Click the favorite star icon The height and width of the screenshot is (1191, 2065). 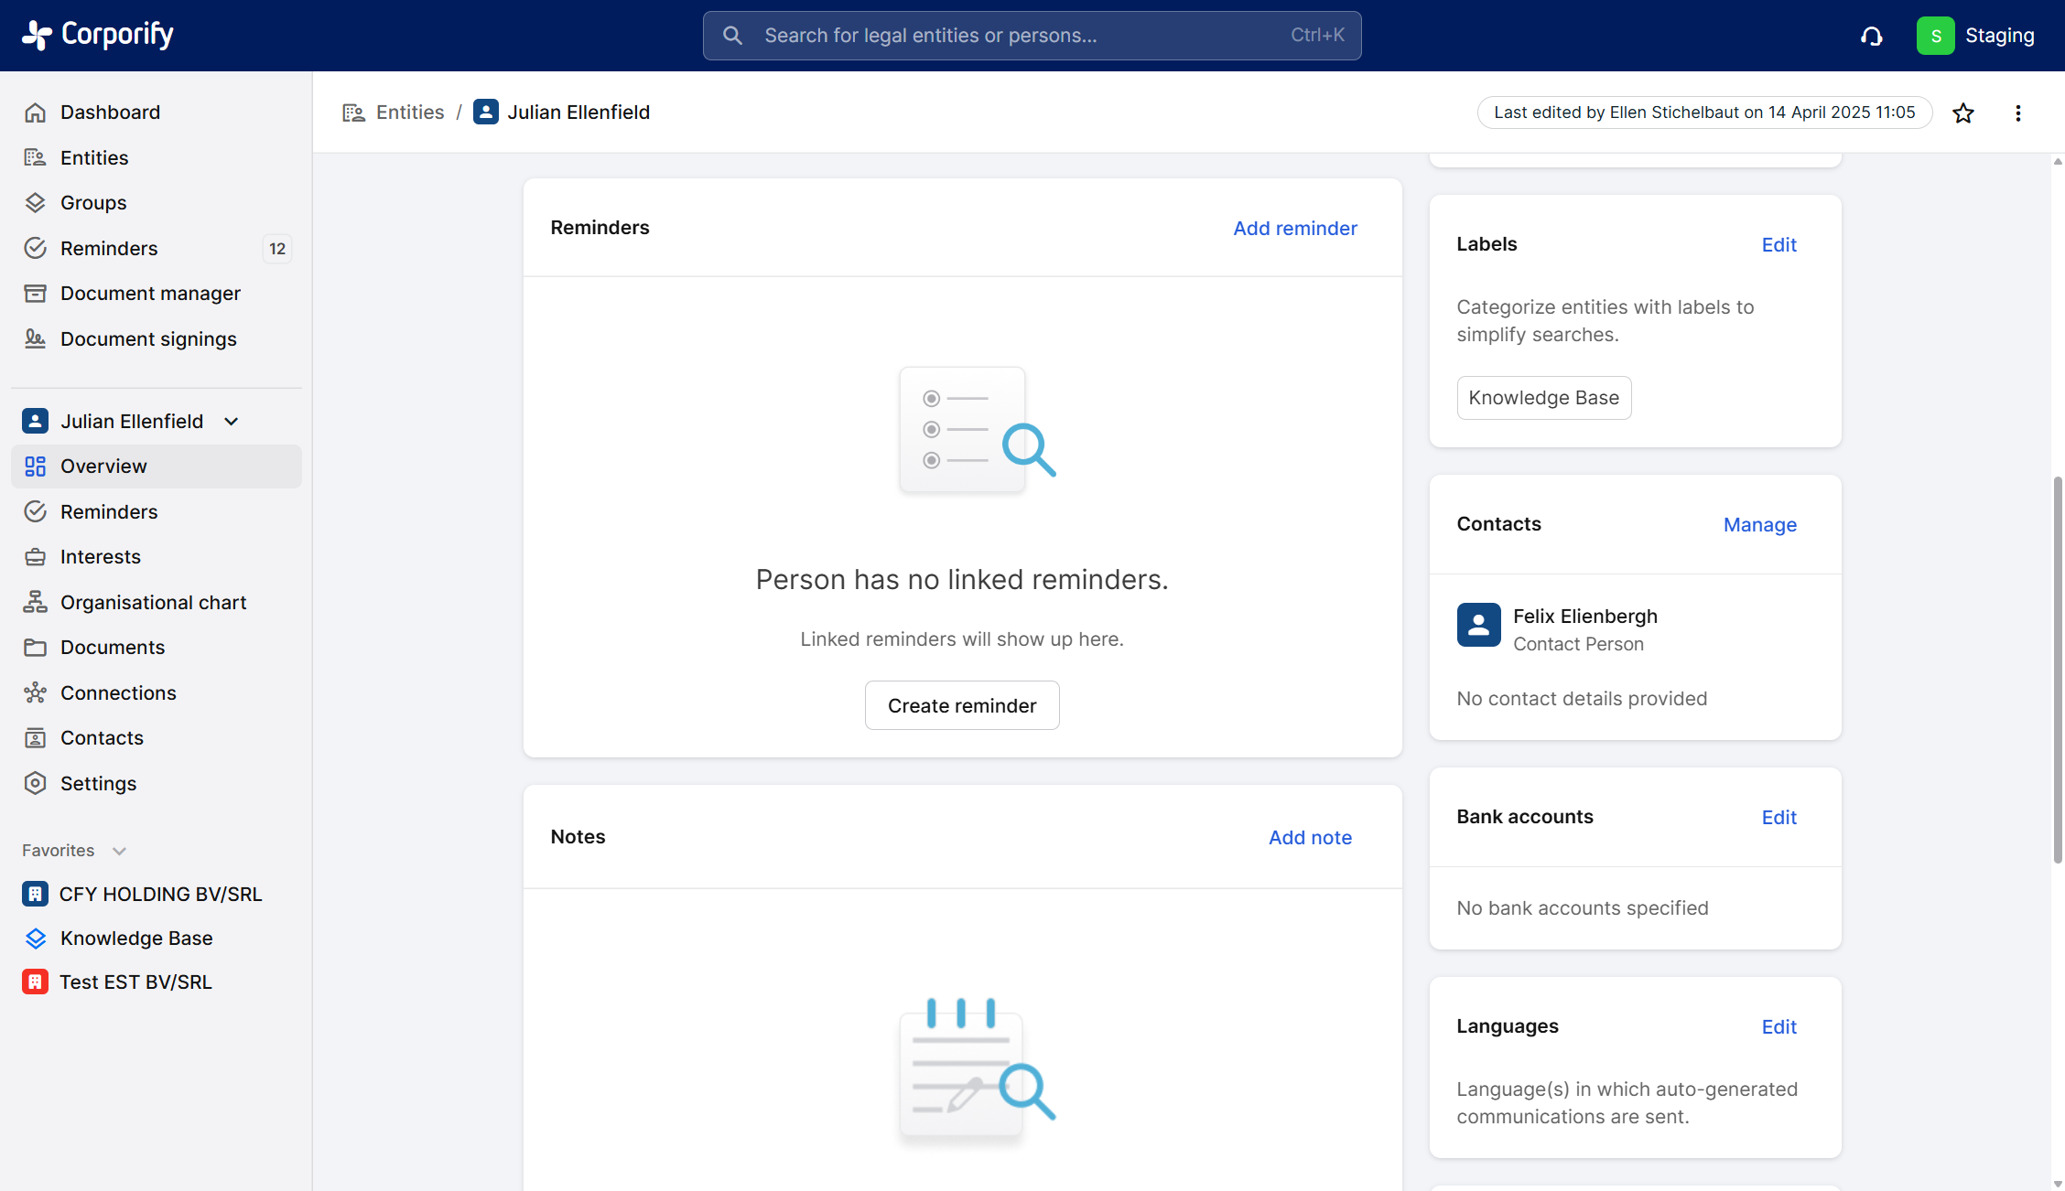click(x=1962, y=113)
